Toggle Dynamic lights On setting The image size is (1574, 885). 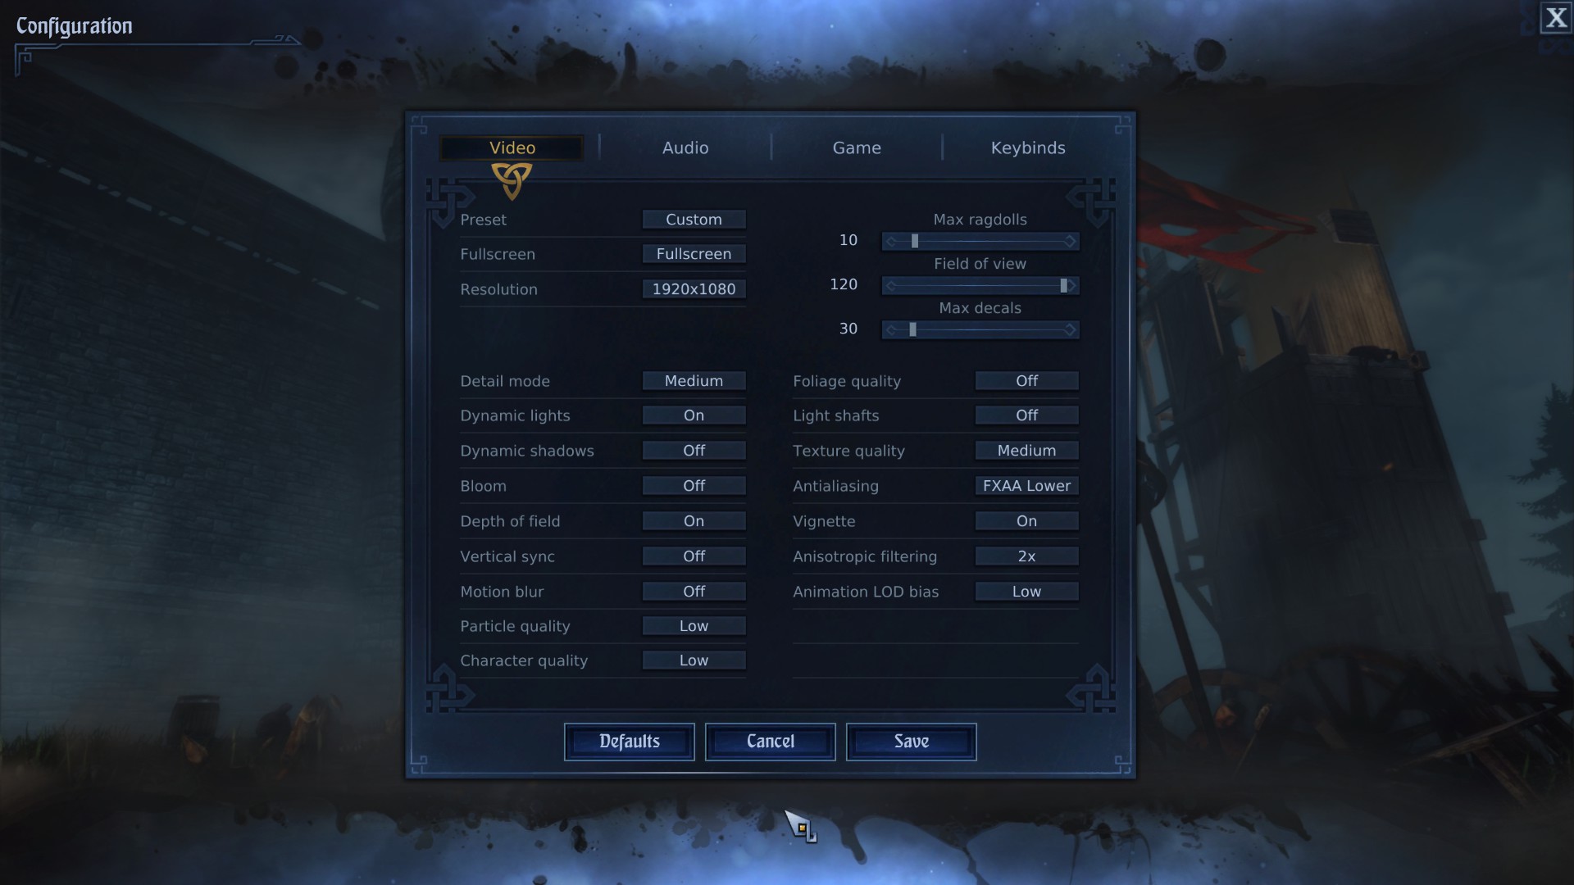(x=693, y=415)
